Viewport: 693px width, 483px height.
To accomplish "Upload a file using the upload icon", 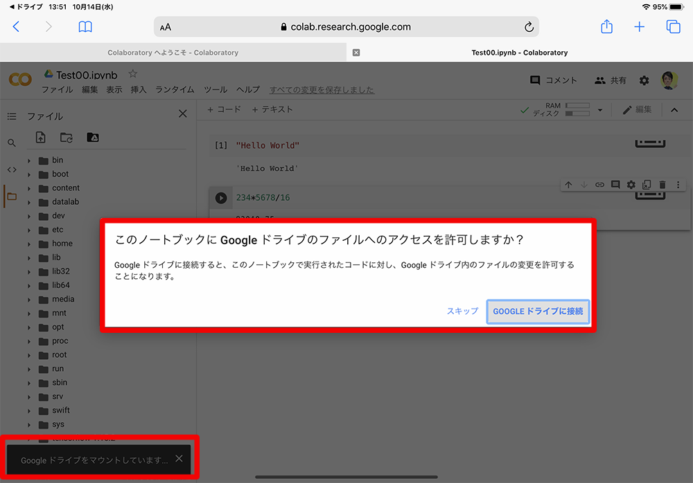I will (x=40, y=137).
